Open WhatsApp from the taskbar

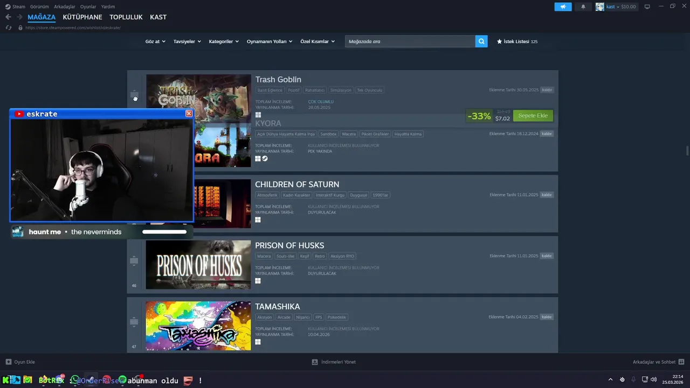tap(75, 380)
